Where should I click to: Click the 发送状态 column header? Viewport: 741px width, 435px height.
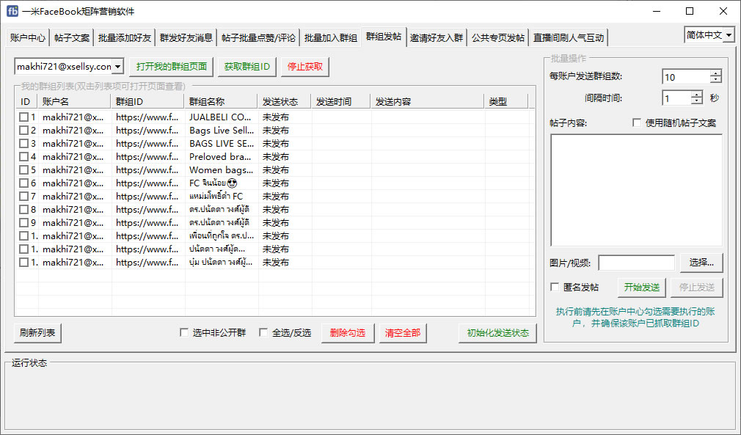pos(285,101)
